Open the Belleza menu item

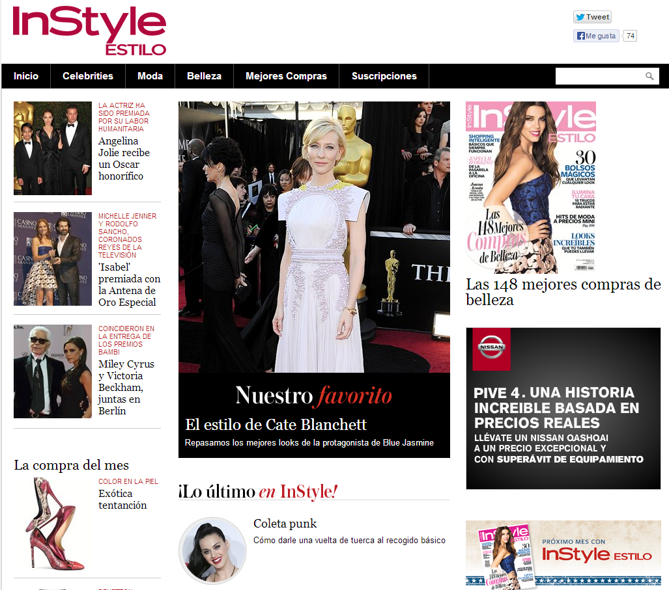click(205, 76)
